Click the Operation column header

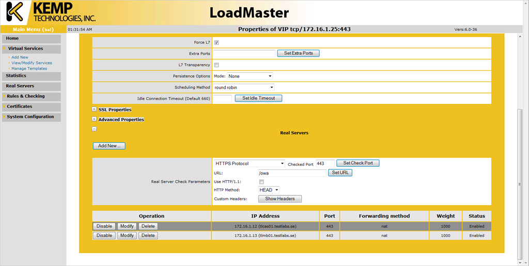[151, 216]
